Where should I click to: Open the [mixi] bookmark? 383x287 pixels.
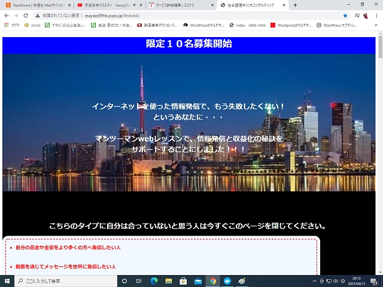[x=32, y=25]
